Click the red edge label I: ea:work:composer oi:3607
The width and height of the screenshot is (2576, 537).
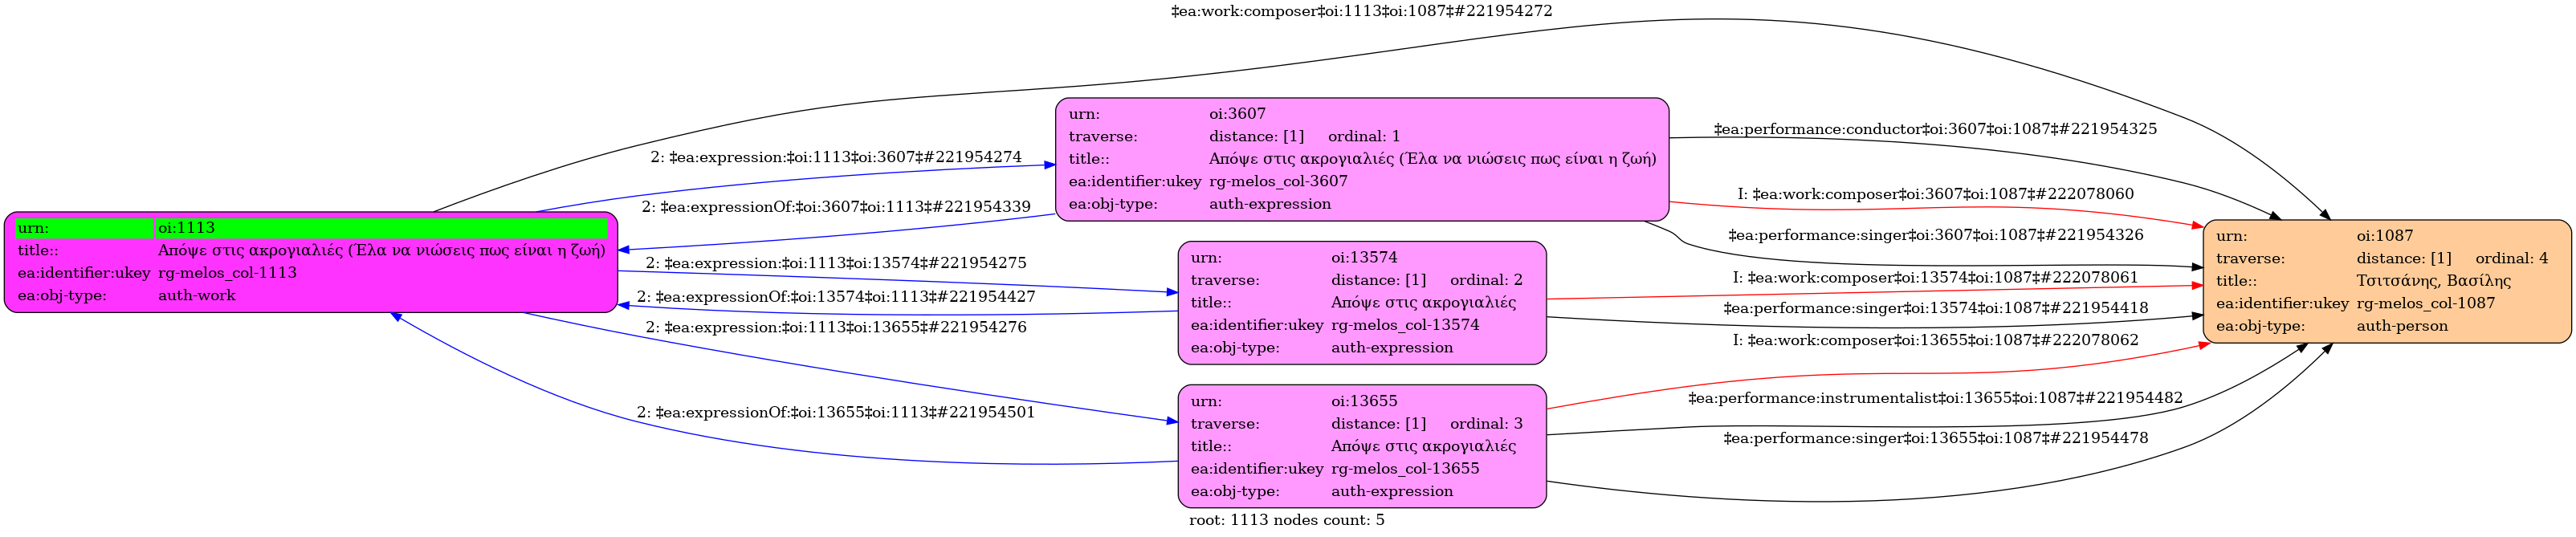[x=1935, y=194]
